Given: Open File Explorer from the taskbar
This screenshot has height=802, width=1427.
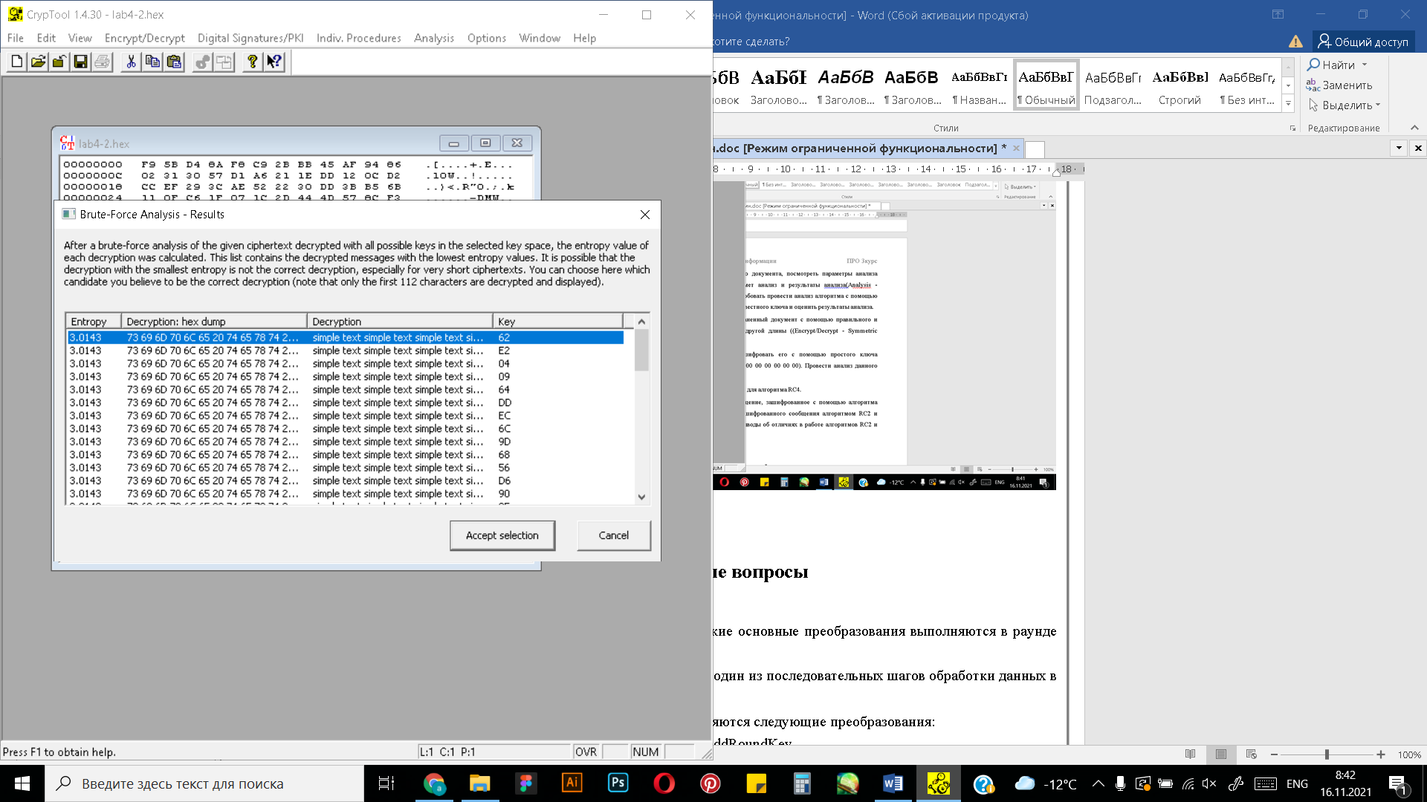Looking at the screenshot, I should tap(479, 783).
